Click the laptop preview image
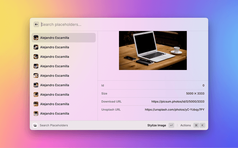238x148 pixels. click(153, 50)
